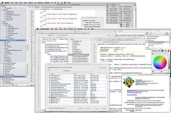Click the green refresh icon in FTP Browser
The width and height of the screenshot is (171, 114).
[x=49, y=71]
